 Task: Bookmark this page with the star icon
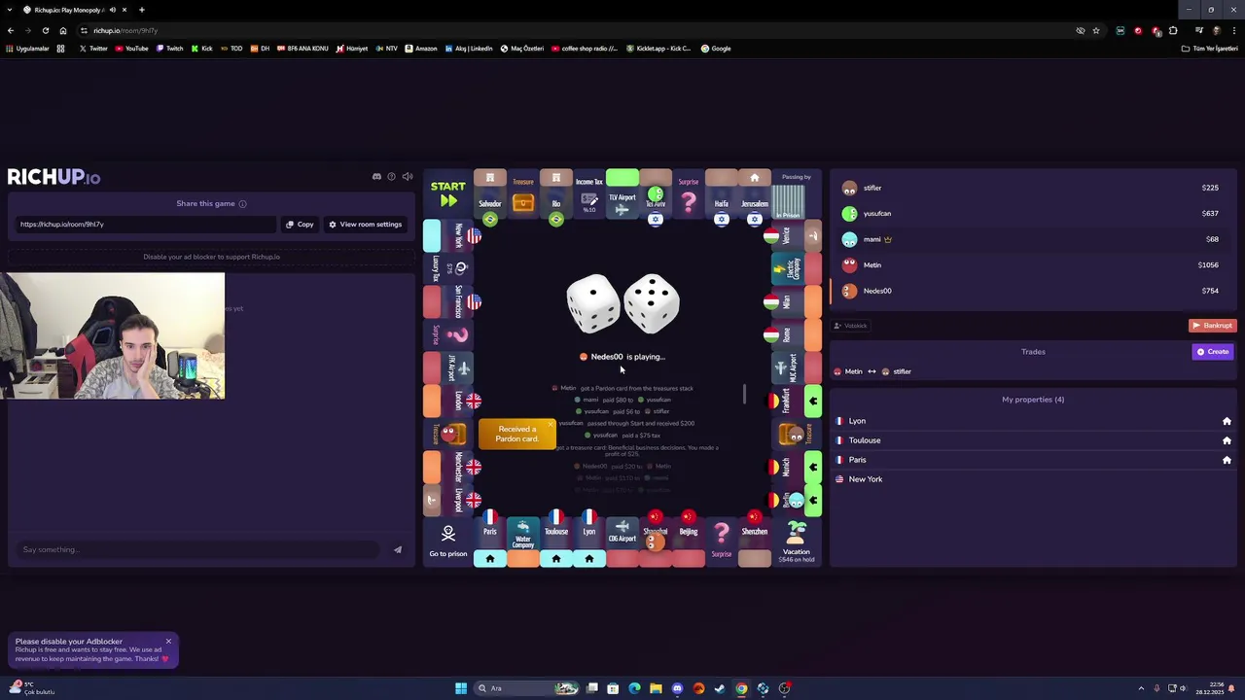[1096, 30]
